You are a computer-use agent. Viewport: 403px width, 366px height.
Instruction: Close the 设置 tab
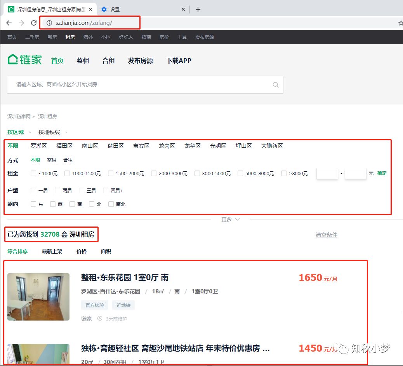pyautogui.click(x=183, y=9)
